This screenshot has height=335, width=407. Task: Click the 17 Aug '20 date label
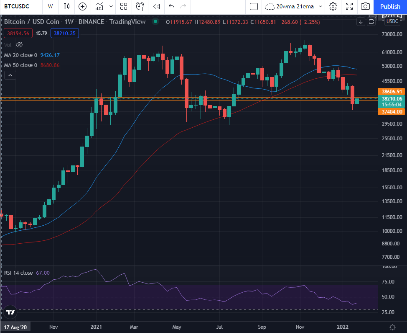click(15, 327)
